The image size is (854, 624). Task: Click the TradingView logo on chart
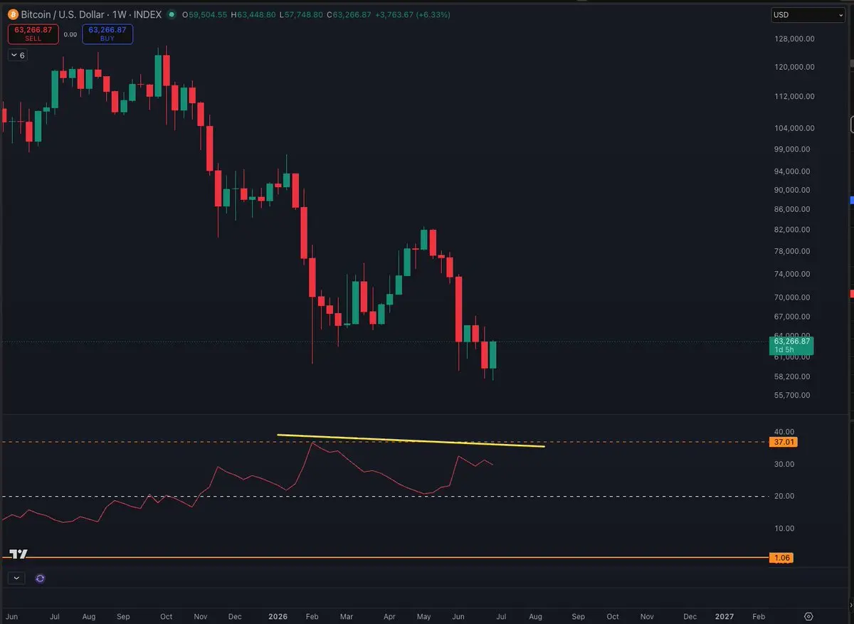click(x=19, y=554)
